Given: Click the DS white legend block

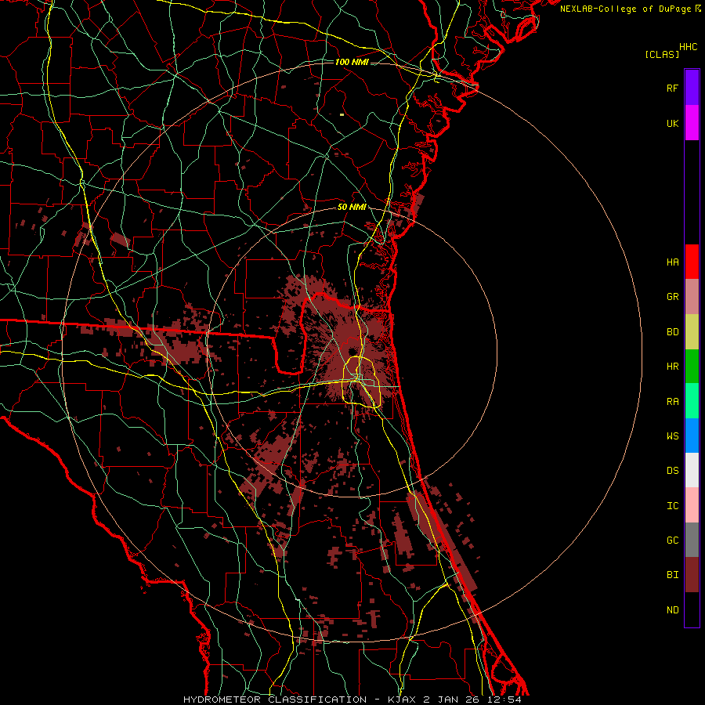Looking at the screenshot, I should click(x=692, y=470).
